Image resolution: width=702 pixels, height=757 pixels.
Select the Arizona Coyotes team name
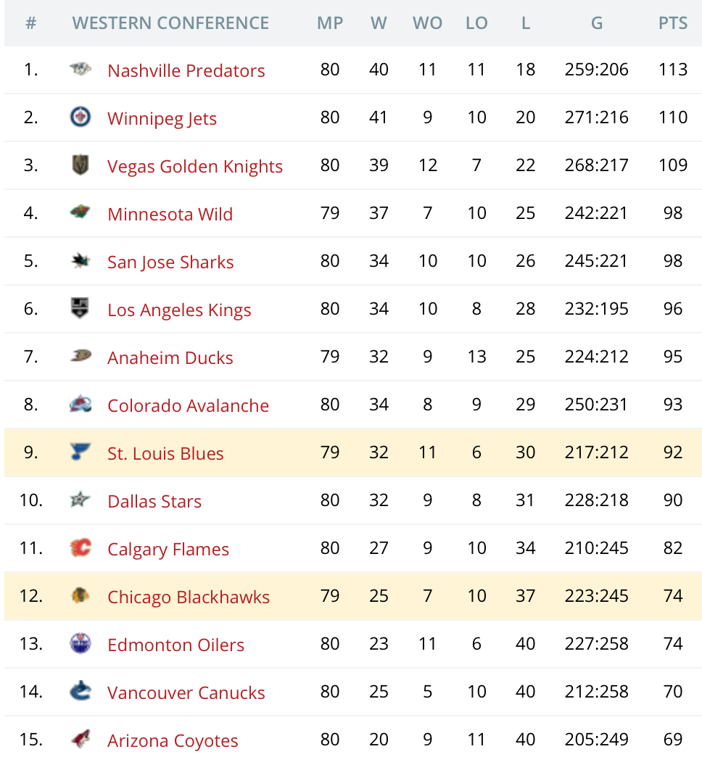tap(173, 740)
